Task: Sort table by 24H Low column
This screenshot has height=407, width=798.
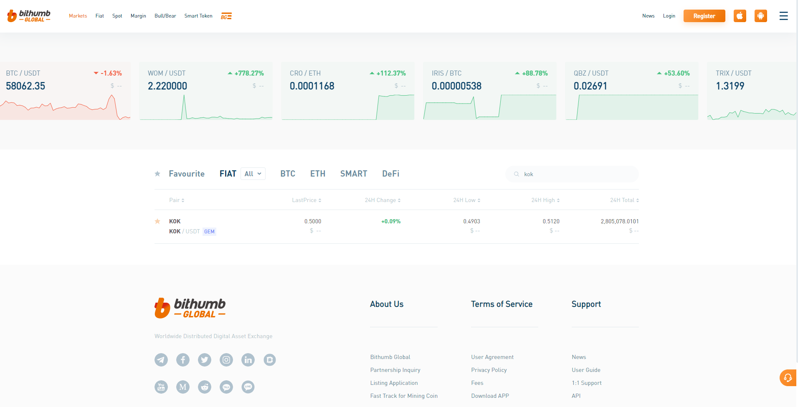Action: point(467,200)
